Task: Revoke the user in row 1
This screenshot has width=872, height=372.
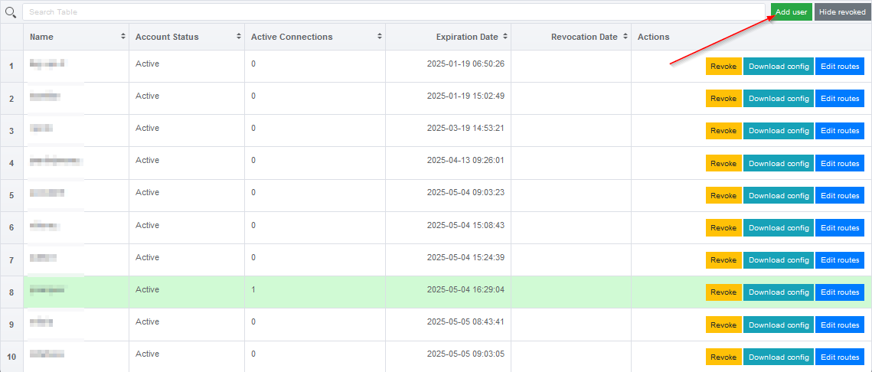Action: (x=723, y=67)
